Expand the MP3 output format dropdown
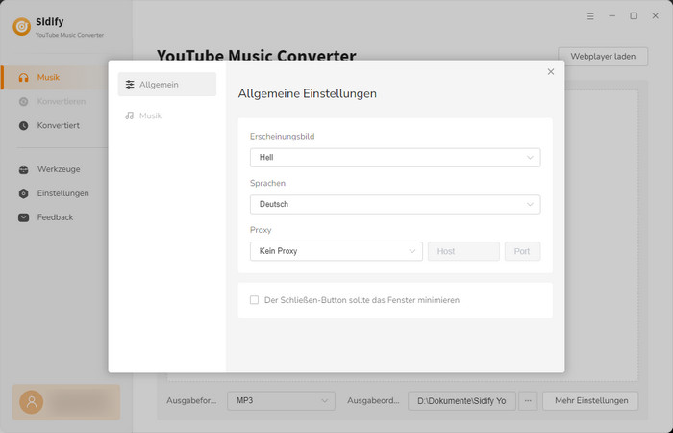 pos(281,401)
